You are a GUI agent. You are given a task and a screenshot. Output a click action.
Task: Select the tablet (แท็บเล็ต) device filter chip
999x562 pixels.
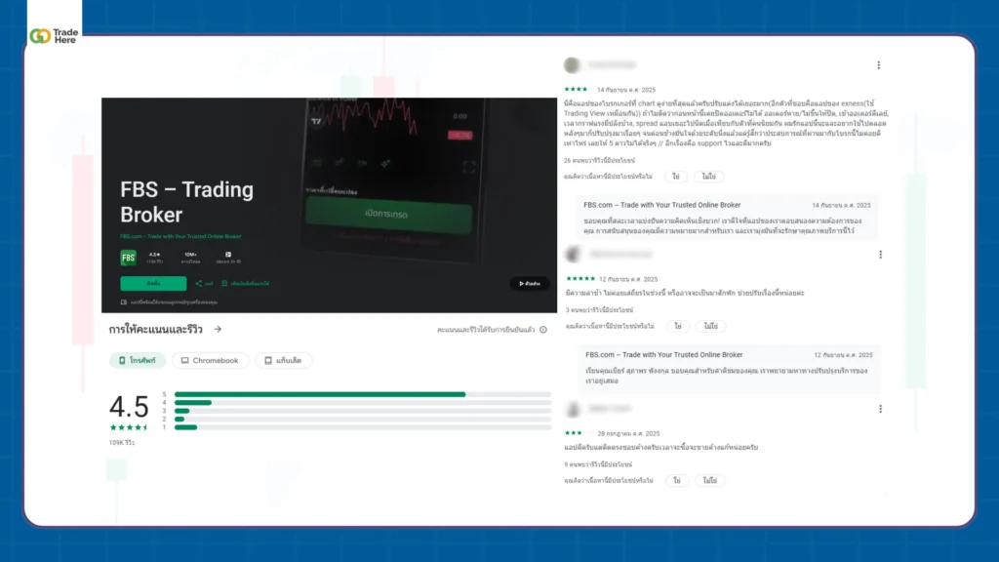(x=284, y=360)
